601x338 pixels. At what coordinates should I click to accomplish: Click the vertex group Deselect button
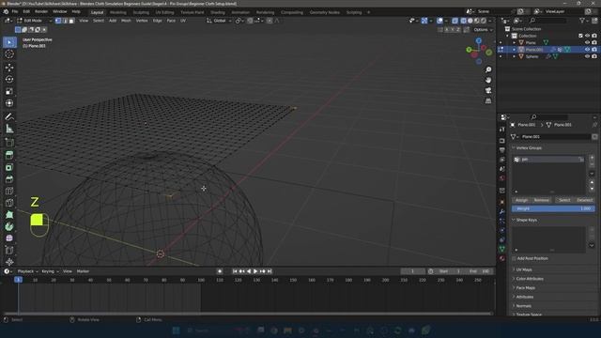click(x=584, y=200)
